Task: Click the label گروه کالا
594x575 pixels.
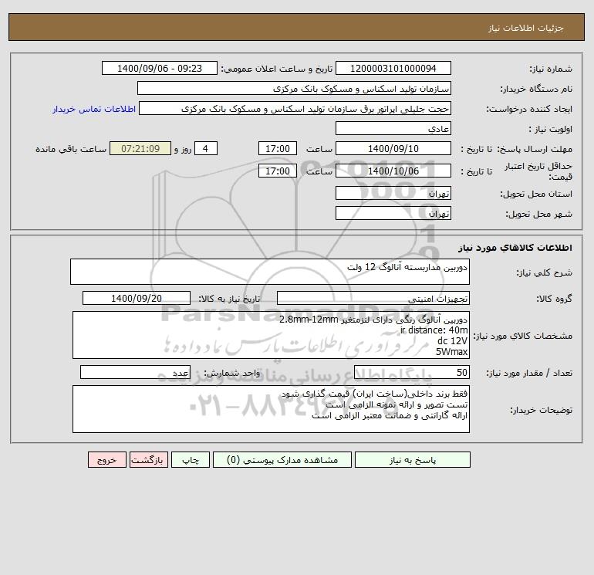Action: pos(554,299)
